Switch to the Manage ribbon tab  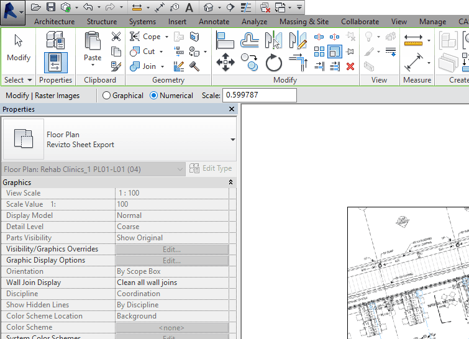tap(432, 22)
